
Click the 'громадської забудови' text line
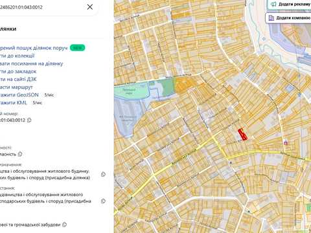pyautogui.click(x=30, y=225)
